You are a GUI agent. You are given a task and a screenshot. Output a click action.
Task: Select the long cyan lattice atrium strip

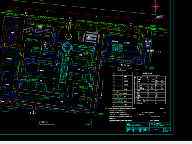pyautogui.click(x=64, y=70)
